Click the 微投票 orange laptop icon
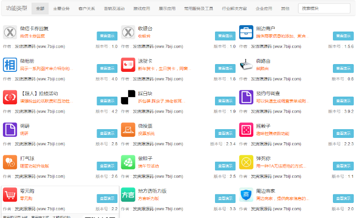 (128, 130)
